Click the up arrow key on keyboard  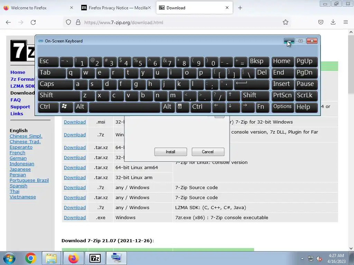coord(233,96)
